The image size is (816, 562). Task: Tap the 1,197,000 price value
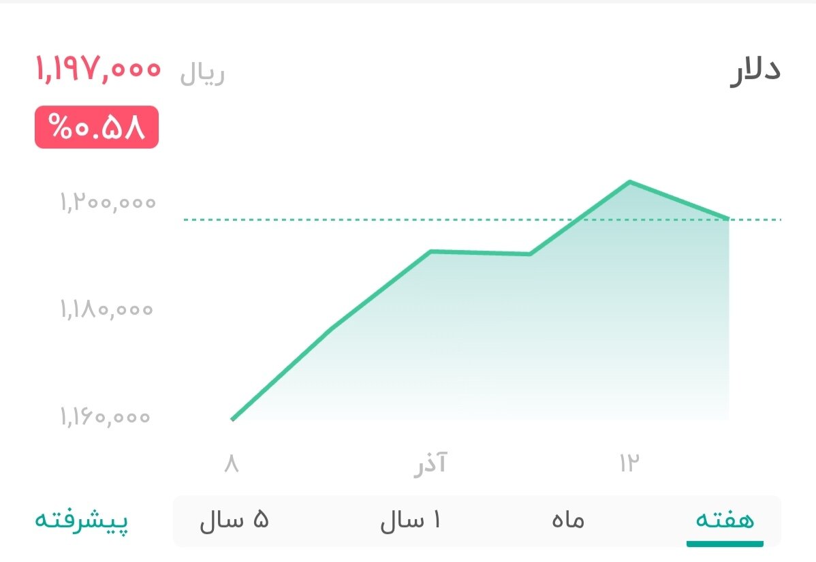[x=97, y=70]
